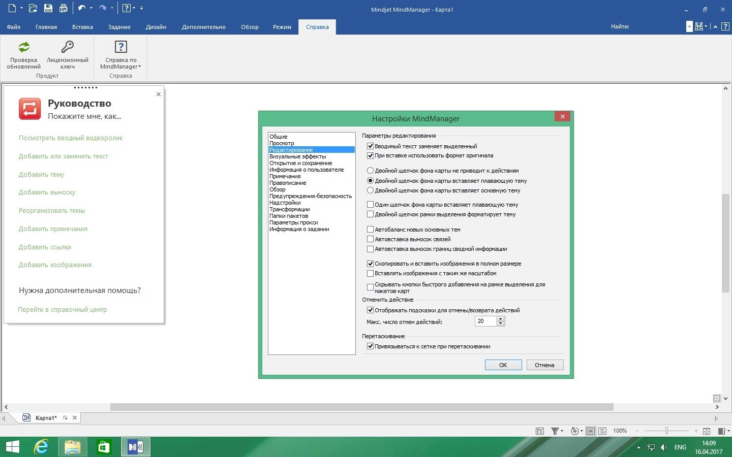Image resolution: width=732 pixels, height=457 pixels.
Task: Click the task panes icon in status bar
Action: (x=721, y=431)
